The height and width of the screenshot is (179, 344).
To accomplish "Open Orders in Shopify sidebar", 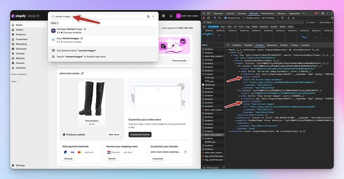I will click(19, 30).
